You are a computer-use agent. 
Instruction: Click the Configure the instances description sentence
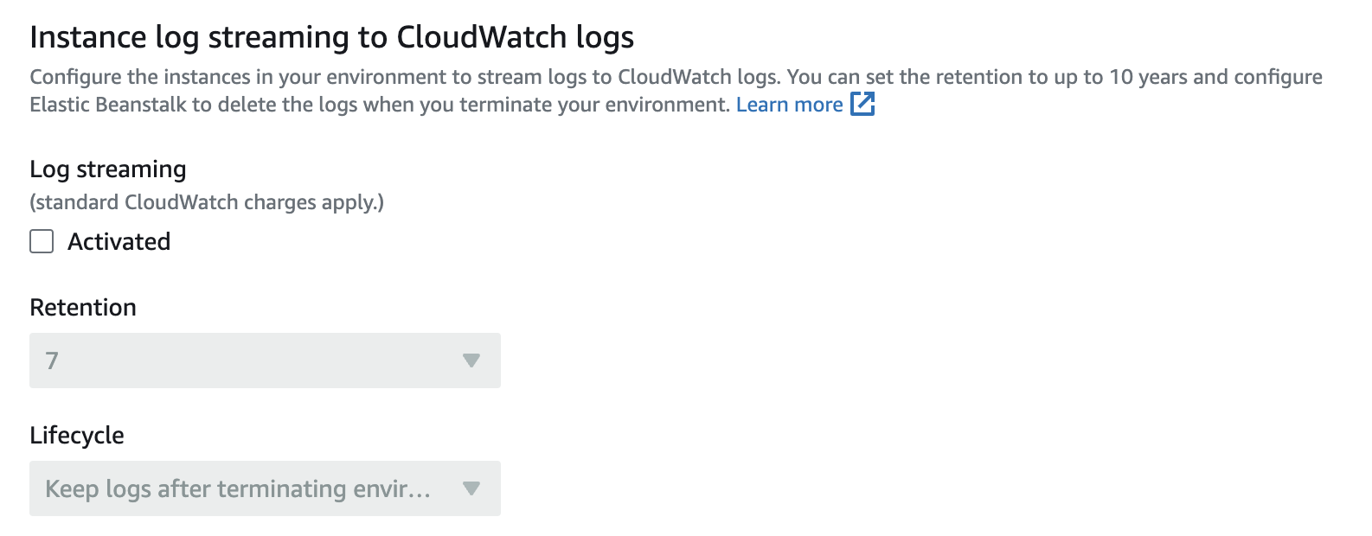[x=405, y=77]
